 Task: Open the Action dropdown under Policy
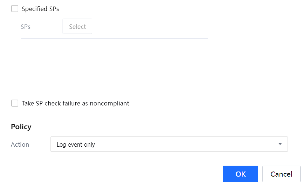click(169, 144)
